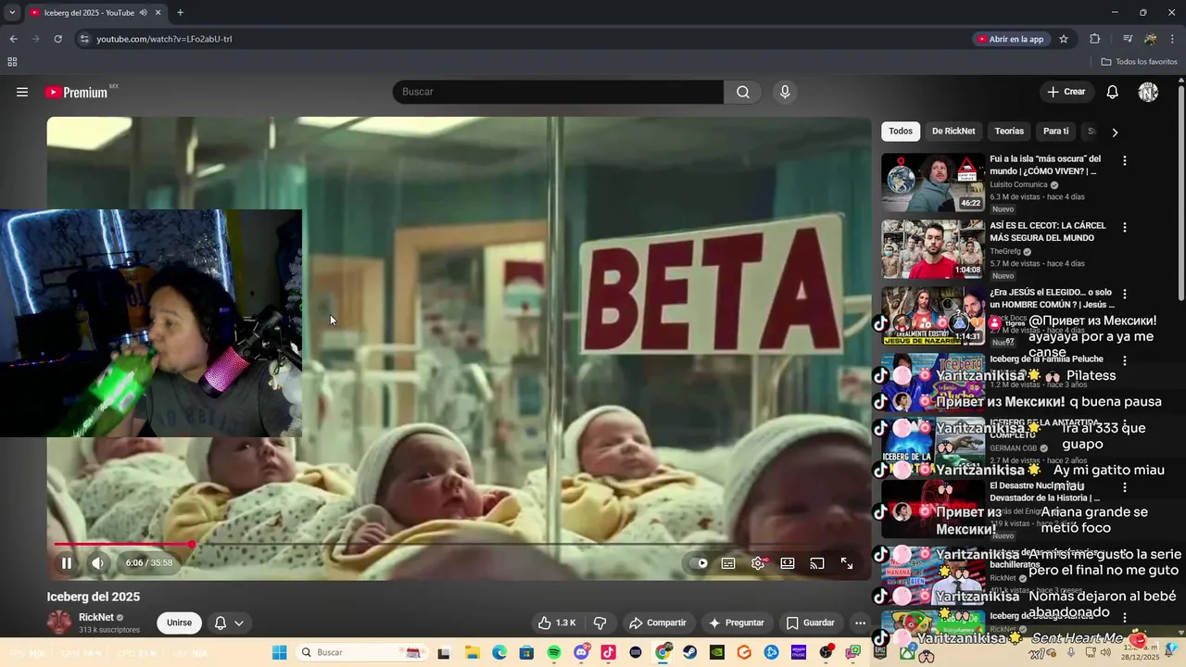The width and height of the screenshot is (1186, 667).
Task: Go back in browser history
Action: (x=13, y=39)
